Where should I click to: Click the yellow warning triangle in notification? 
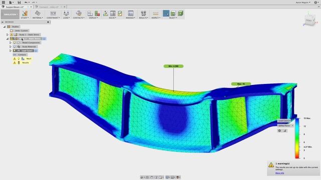coord(271,165)
